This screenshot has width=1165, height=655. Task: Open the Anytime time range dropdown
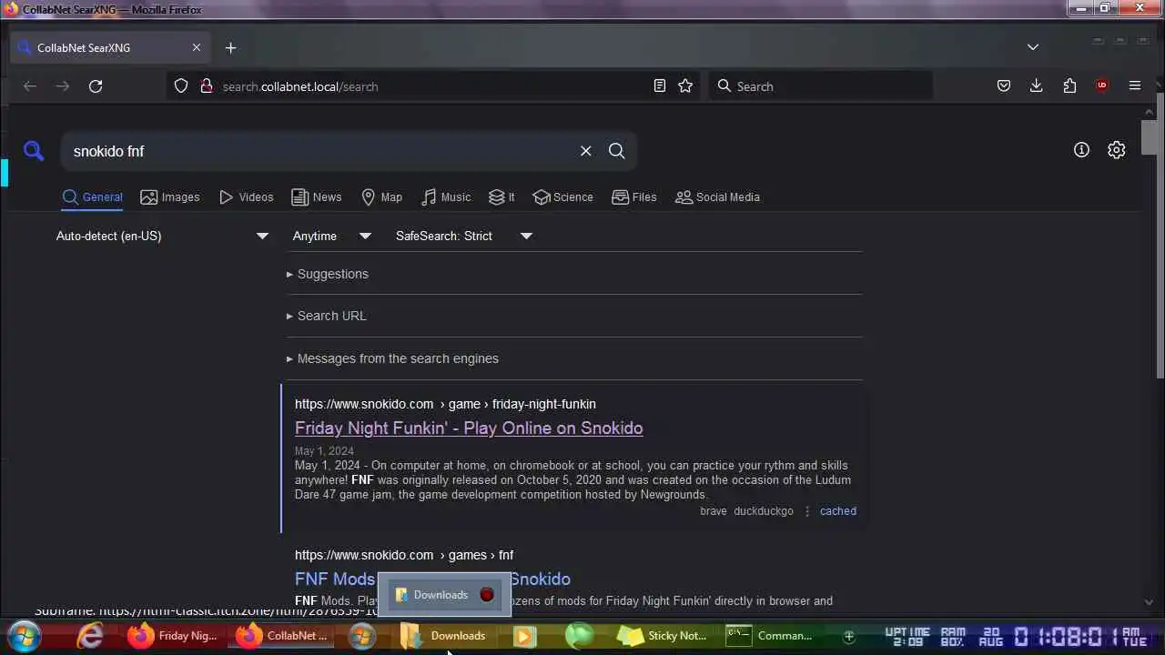[x=331, y=236]
